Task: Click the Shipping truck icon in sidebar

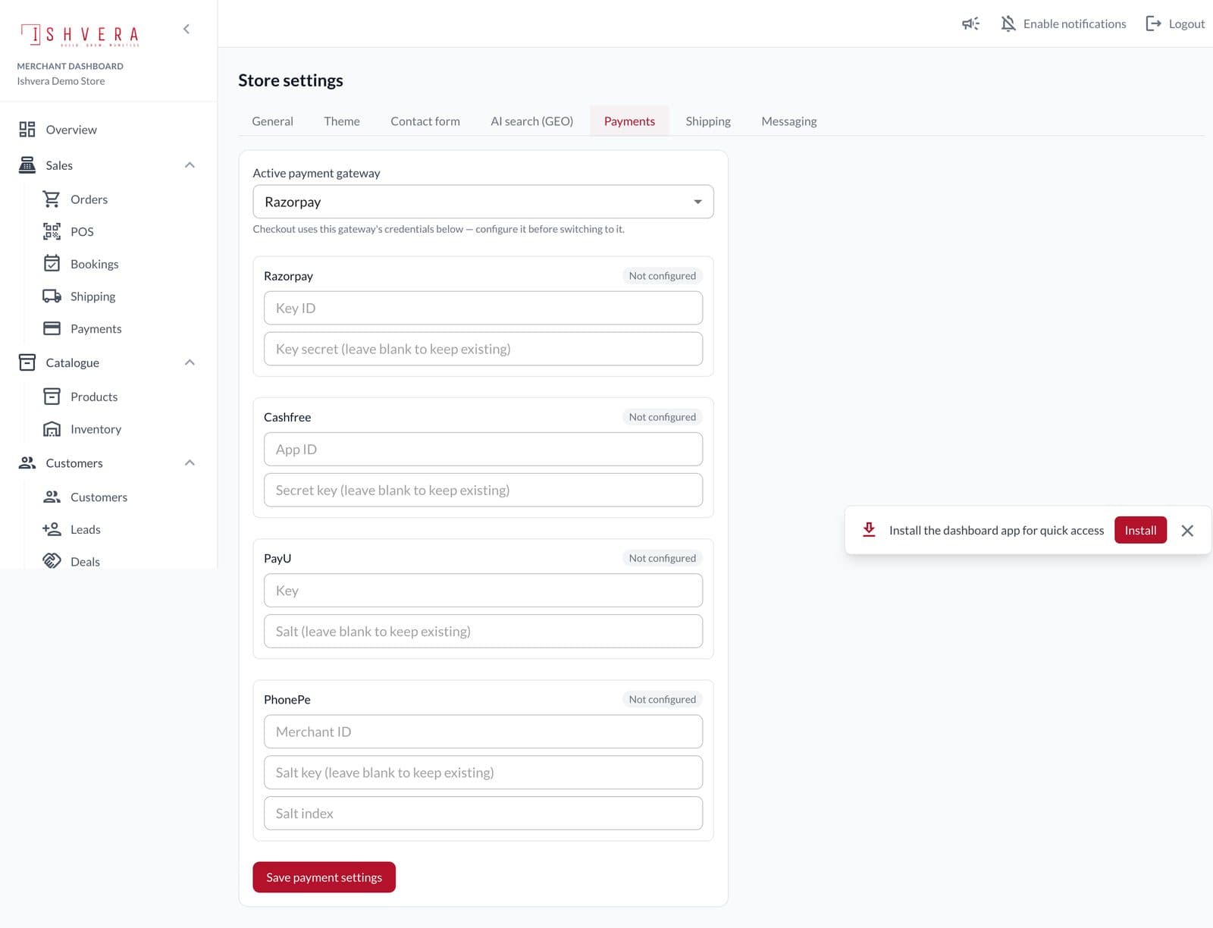Action: (x=52, y=296)
